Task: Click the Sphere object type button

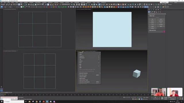Action: [152, 21]
